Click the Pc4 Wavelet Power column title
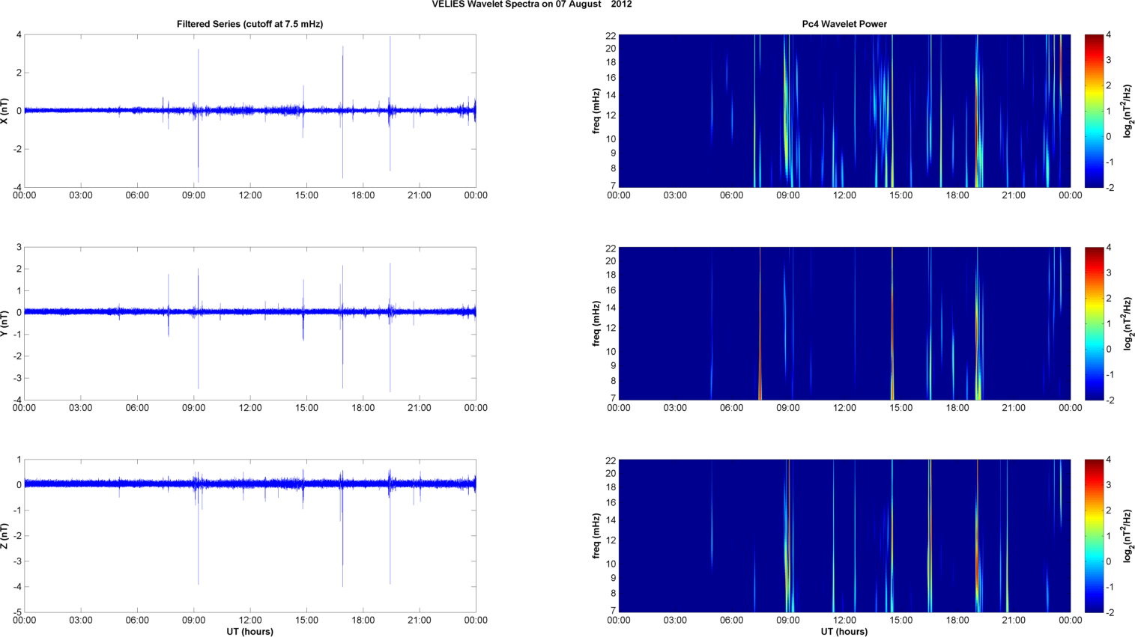The height and width of the screenshot is (637, 1135). pyautogui.click(x=844, y=24)
